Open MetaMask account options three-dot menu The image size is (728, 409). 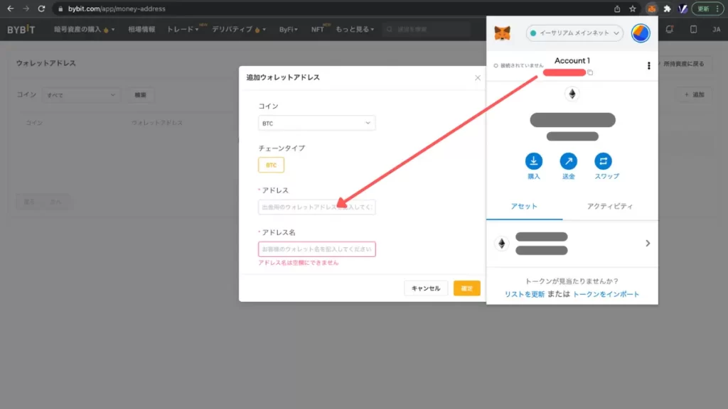click(648, 66)
